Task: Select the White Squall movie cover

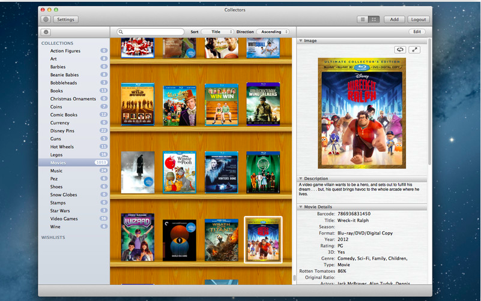Action: point(263,48)
